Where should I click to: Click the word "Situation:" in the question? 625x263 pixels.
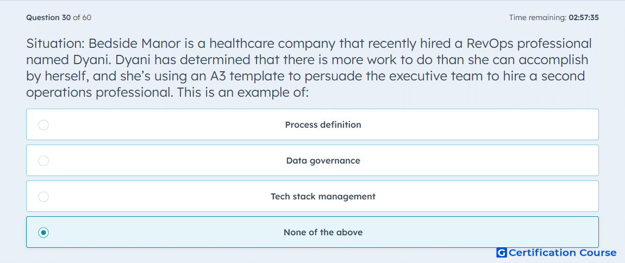[55, 44]
